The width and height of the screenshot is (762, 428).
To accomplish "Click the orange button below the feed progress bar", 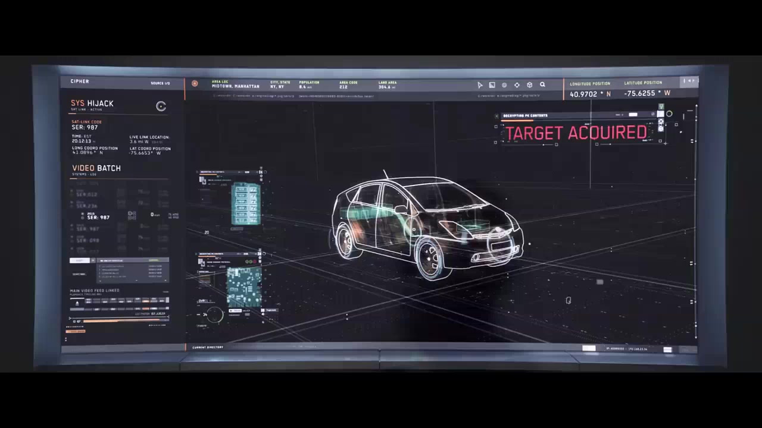I will coord(76,332).
